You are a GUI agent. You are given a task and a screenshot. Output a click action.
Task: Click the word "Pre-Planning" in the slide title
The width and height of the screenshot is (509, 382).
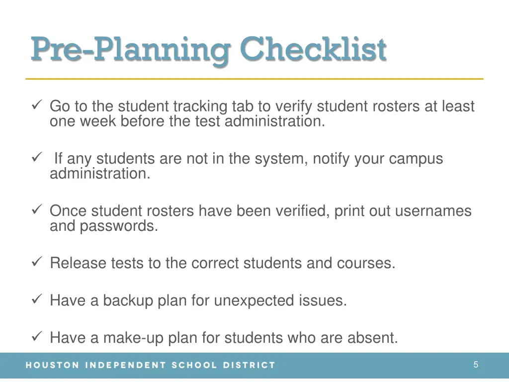point(130,50)
